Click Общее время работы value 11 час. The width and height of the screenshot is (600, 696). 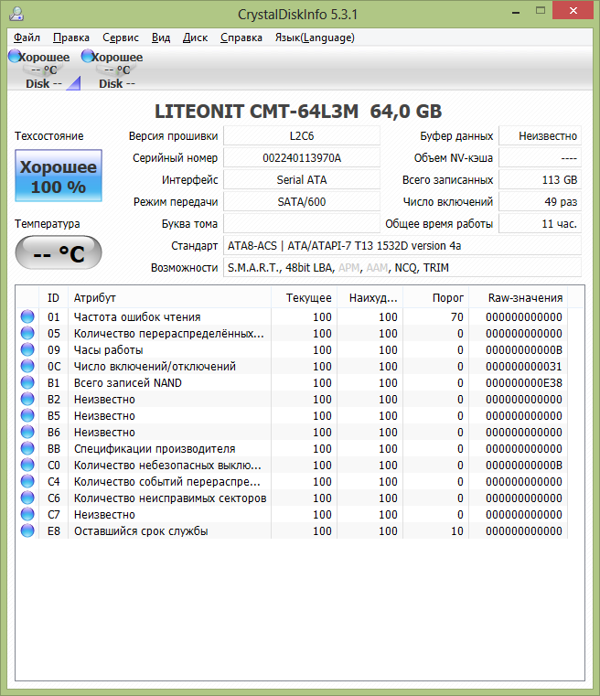(x=540, y=224)
